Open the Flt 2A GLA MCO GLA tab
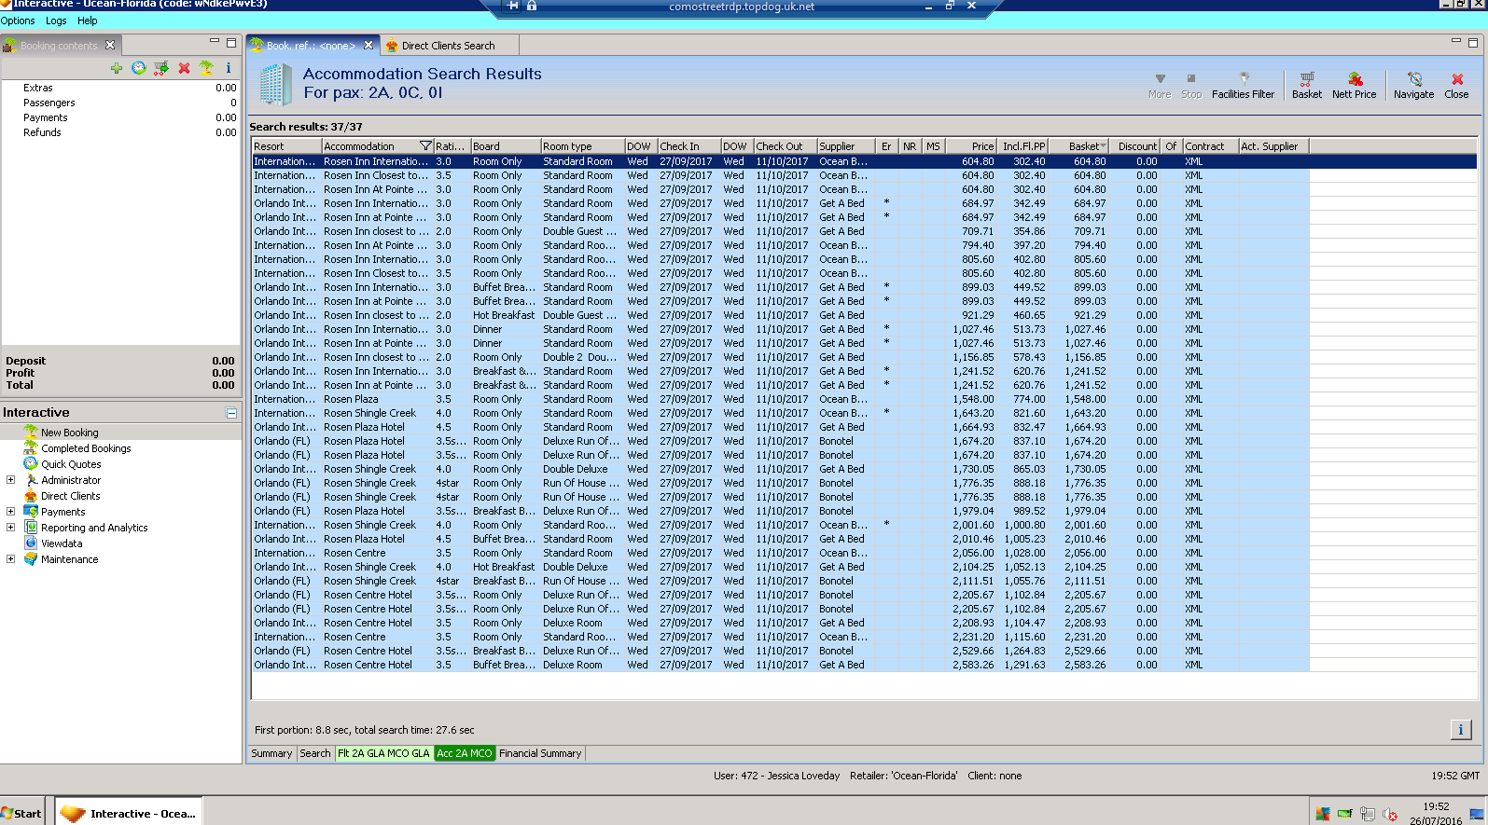 click(383, 753)
